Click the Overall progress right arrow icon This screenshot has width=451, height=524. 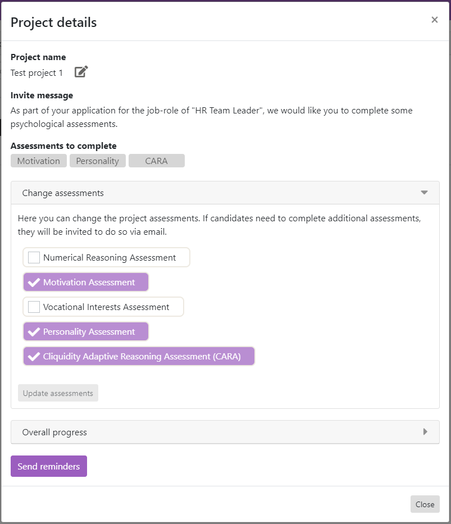tap(425, 432)
